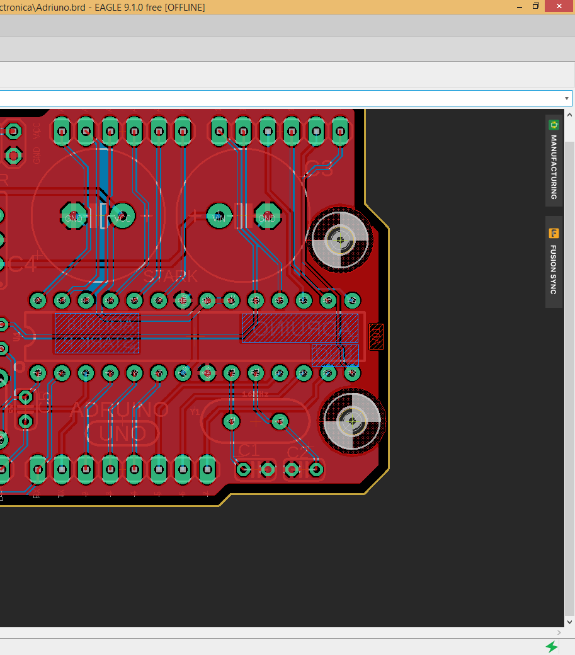Click the vertical scrollbar up arrow
Image resolution: width=575 pixels, height=655 pixels.
(570, 115)
